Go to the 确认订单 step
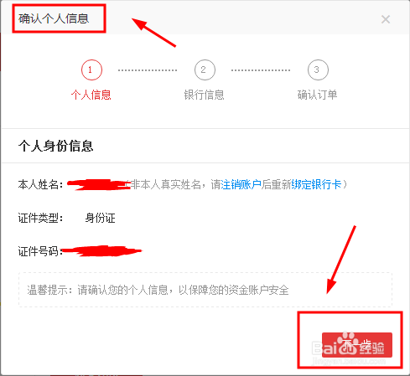 pyautogui.click(x=317, y=95)
